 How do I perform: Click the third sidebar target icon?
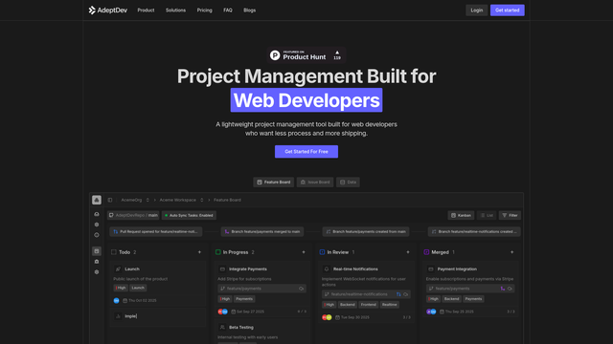pos(97,235)
